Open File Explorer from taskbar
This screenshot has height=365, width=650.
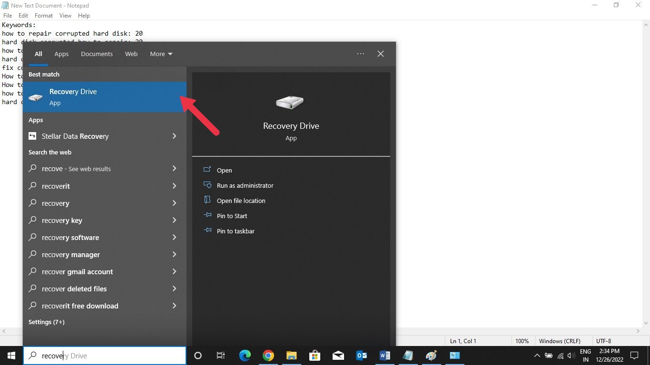(x=292, y=355)
